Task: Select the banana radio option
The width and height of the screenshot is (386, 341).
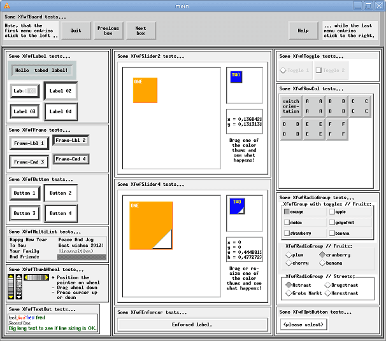Action: [322, 263]
